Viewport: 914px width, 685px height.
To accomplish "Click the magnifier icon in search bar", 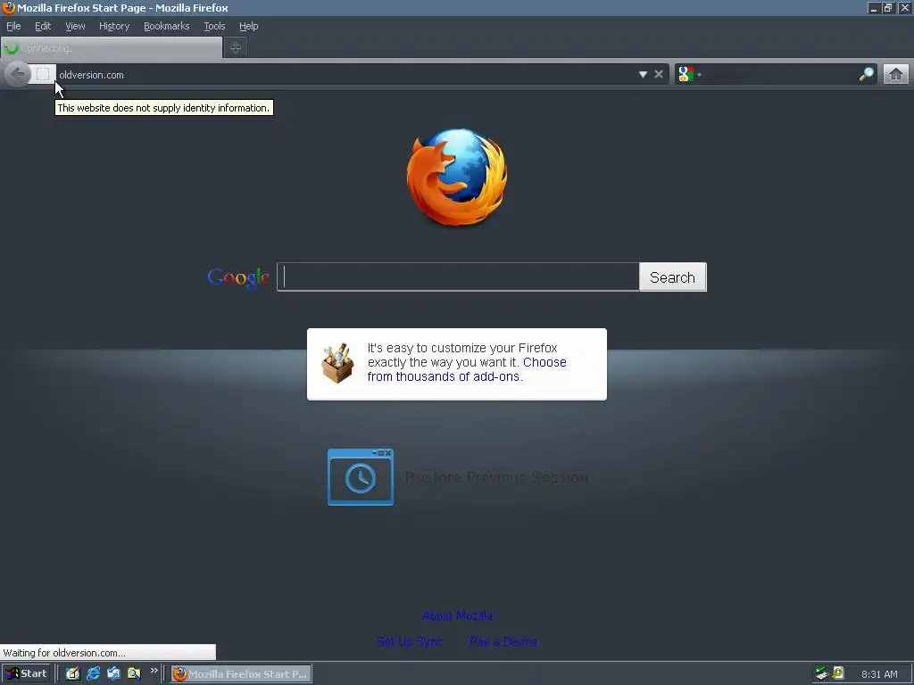I will tap(866, 74).
